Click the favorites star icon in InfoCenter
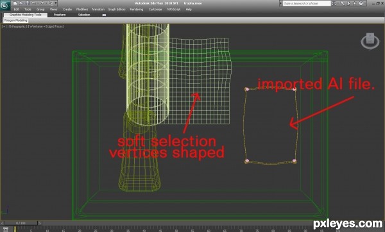This screenshot has height=232, width=385. [x=355, y=3]
